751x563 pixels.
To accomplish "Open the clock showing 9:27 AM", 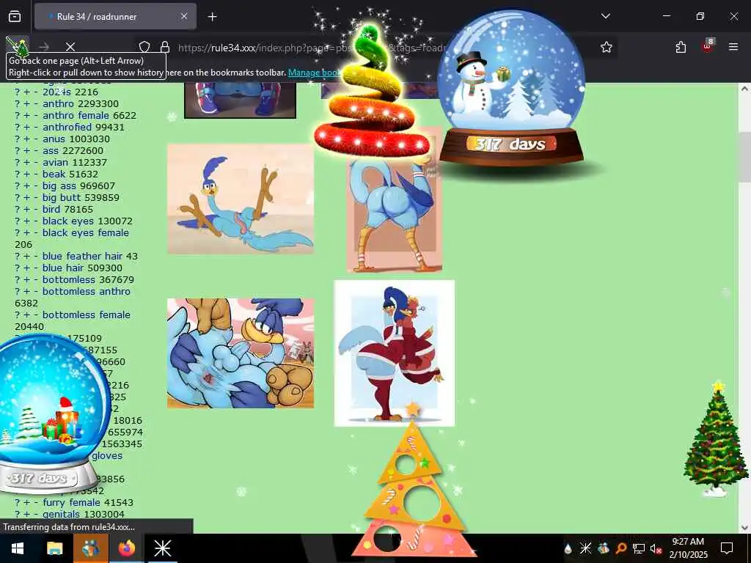I will [688, 548].
